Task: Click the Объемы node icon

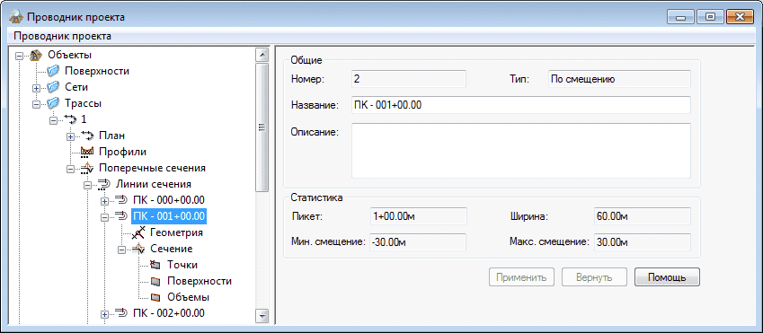Action: point(155,296)
